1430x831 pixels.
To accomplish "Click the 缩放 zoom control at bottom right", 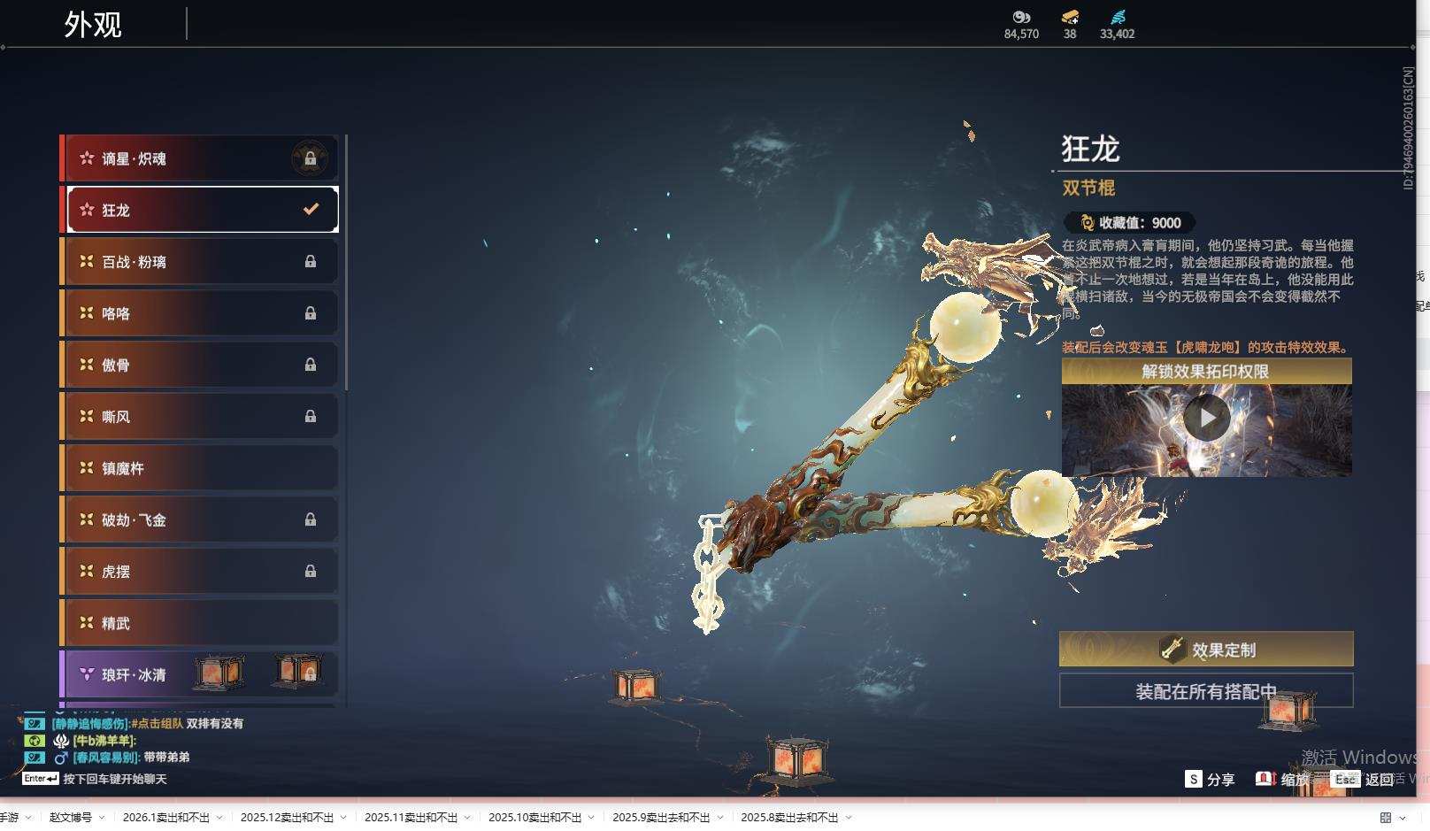I will (x=1265, y=780).
